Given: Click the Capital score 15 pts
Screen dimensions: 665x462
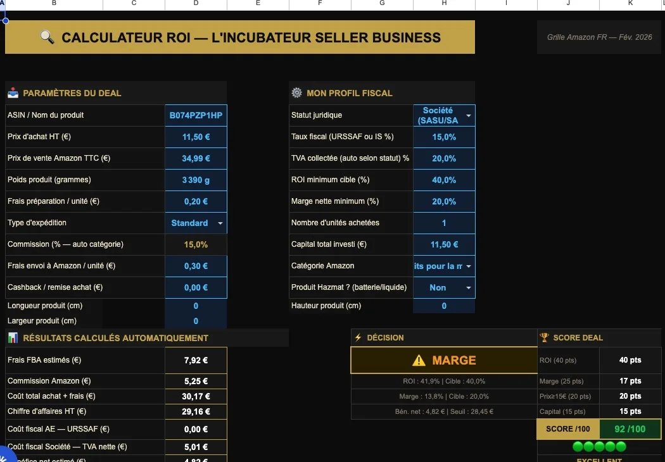Looking at the screenshot, I should pos(630,411).
